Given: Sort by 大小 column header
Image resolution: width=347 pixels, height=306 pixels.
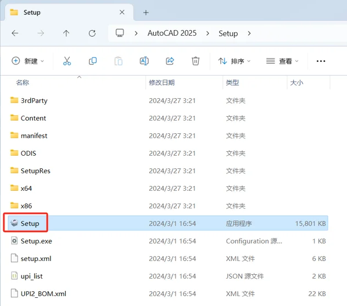Looking at the screenshot, I should point(296,83).
